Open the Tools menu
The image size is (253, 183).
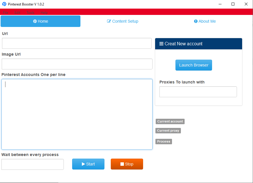coord(30,13)
